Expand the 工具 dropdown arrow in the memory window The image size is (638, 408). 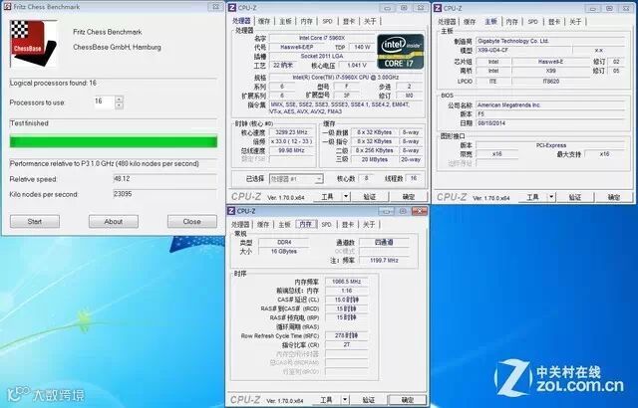[345, 400]
